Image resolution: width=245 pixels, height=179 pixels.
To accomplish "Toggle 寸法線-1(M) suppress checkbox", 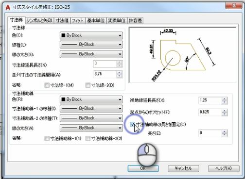I will (47, 85).
